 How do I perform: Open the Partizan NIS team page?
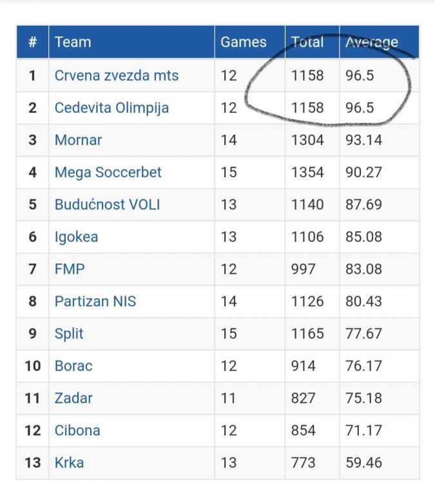pos(95,301)
